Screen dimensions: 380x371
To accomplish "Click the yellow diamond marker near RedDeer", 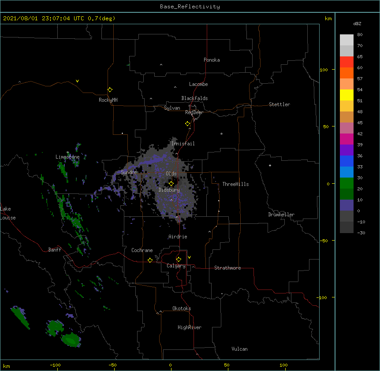I will [x=188, y=124].
